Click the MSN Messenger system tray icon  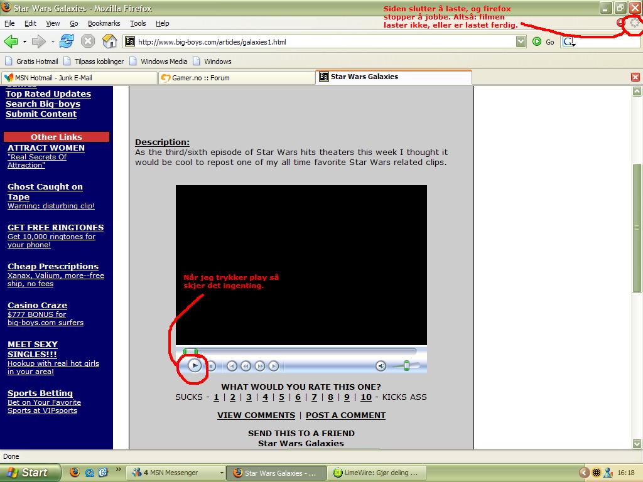point(608,473)
